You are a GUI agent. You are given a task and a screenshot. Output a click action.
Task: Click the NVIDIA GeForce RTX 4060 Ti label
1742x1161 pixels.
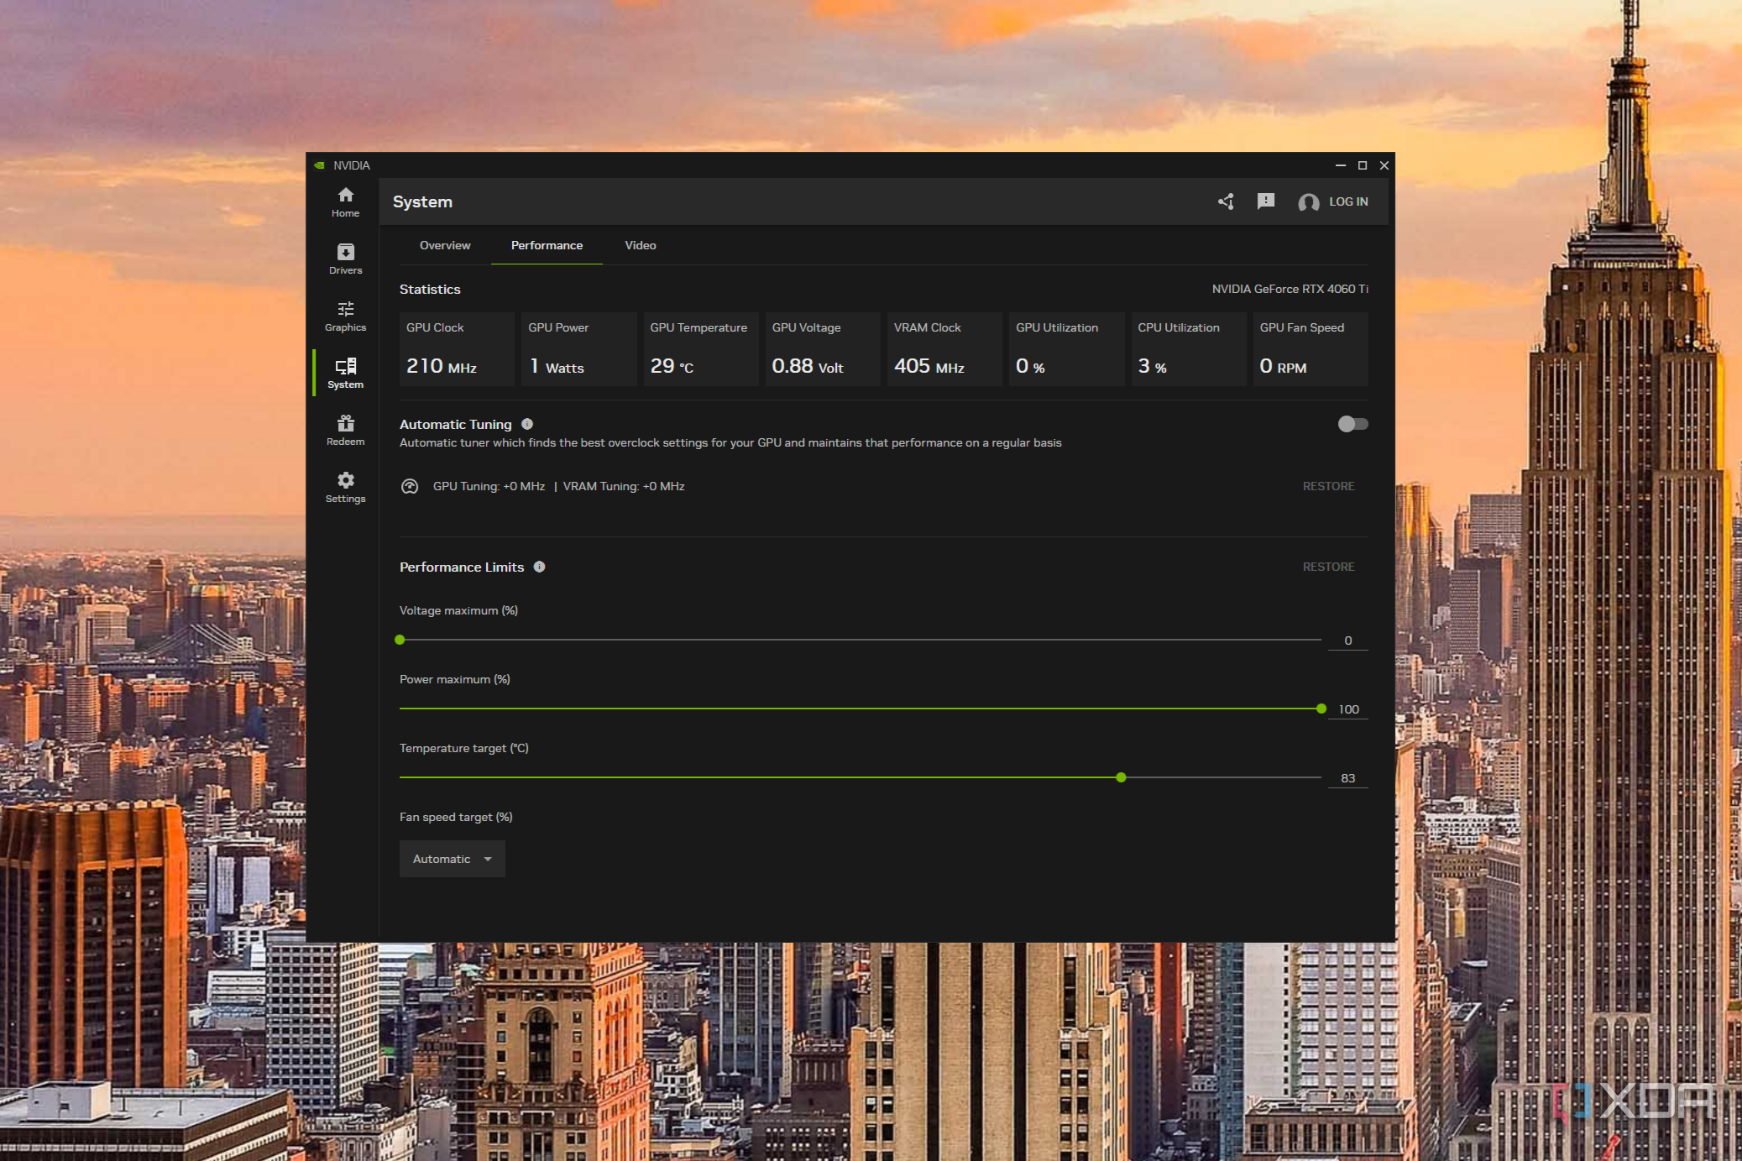(x=1289, y=289)
